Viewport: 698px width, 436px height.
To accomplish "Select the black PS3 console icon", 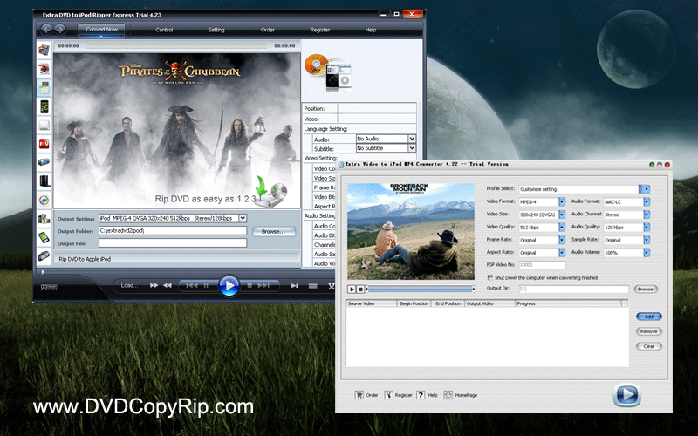I will [x=44, y=181].
